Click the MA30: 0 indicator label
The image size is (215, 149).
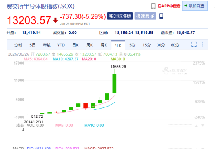(x=118, y=59)
